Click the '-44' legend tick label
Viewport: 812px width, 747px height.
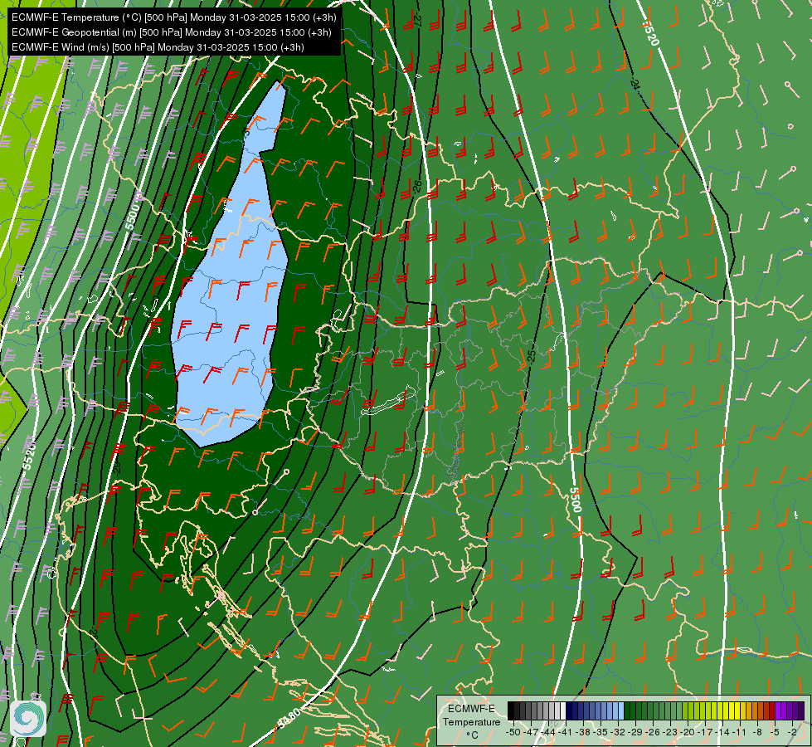[548, 732]
